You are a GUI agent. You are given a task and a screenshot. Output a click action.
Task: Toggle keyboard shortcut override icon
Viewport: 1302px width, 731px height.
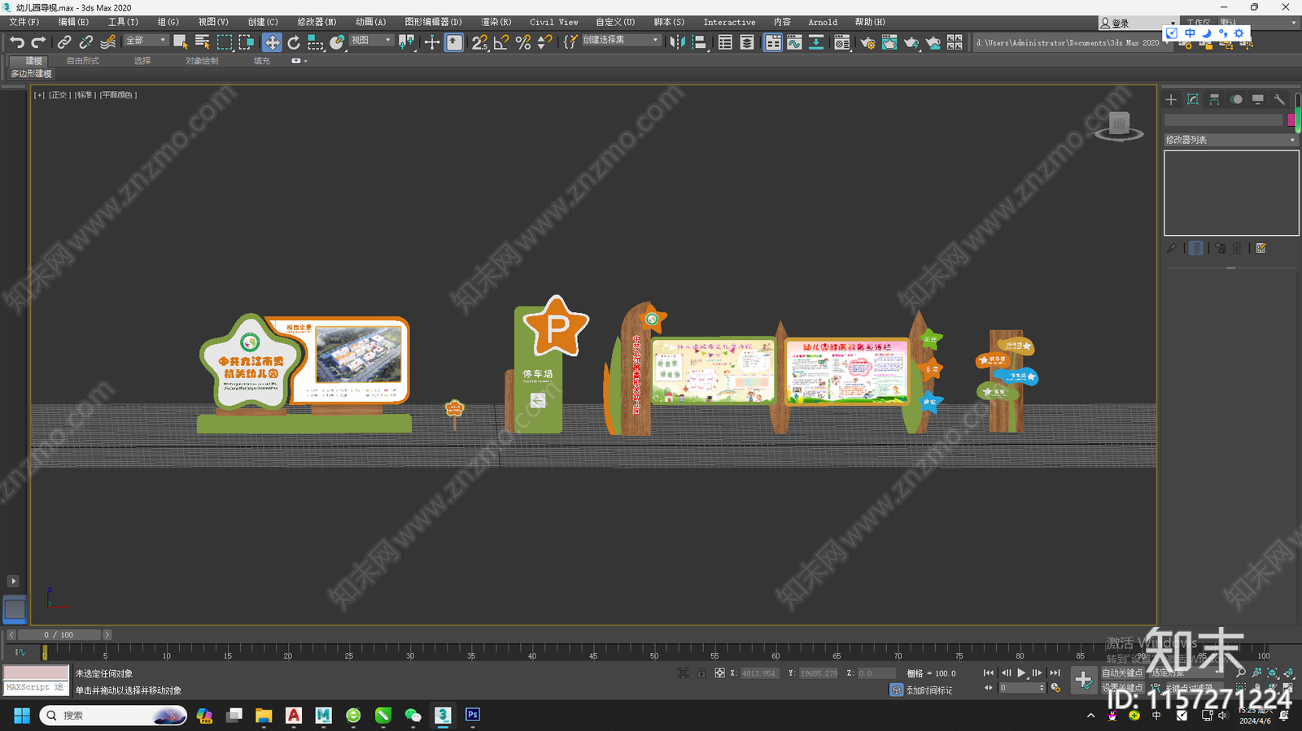(454, 42)
